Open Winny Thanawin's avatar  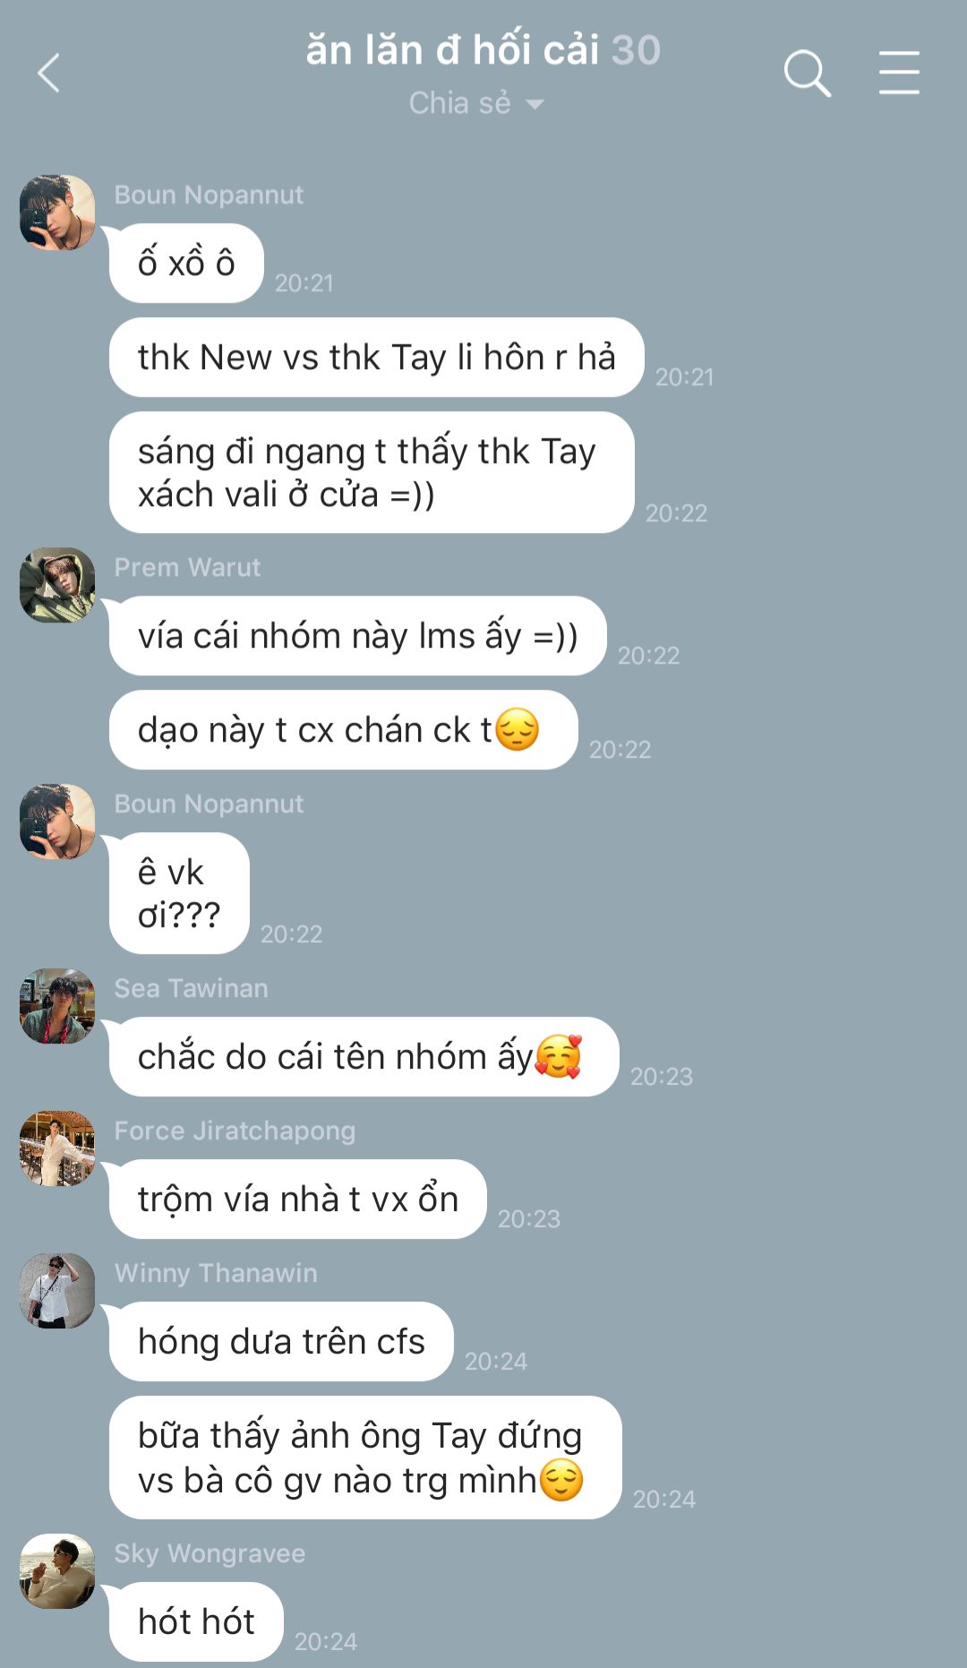(x=57, y=1291)
